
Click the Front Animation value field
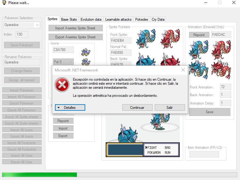[225, 87]
